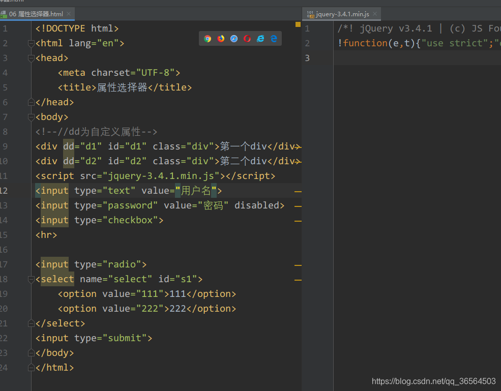The height and width of the screenshot is (391, 501).
Task: Click the change marker beside the input line
Action: (298, 191)
